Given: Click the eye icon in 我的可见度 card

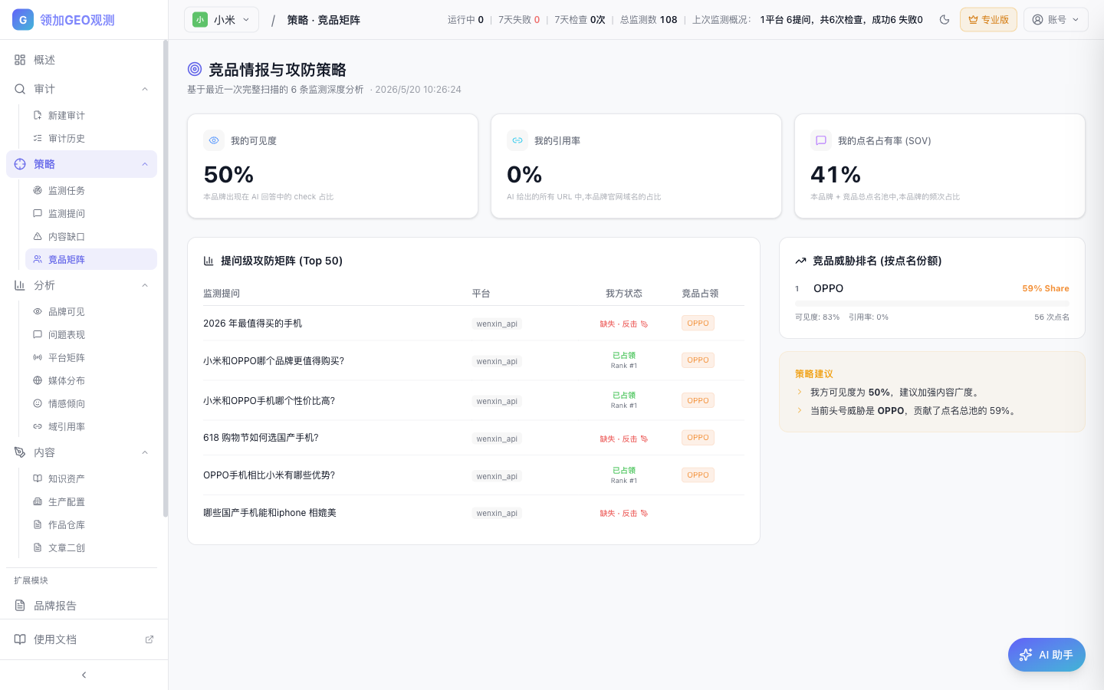Looking at the screenshot, I should click(x=214, y=140).
